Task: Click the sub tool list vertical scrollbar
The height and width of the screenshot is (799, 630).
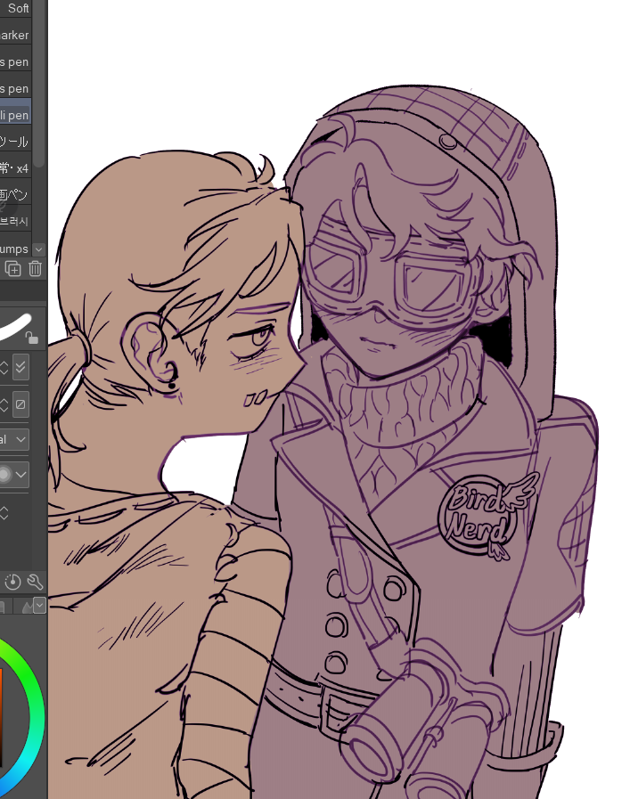Action: pos(38,84)
